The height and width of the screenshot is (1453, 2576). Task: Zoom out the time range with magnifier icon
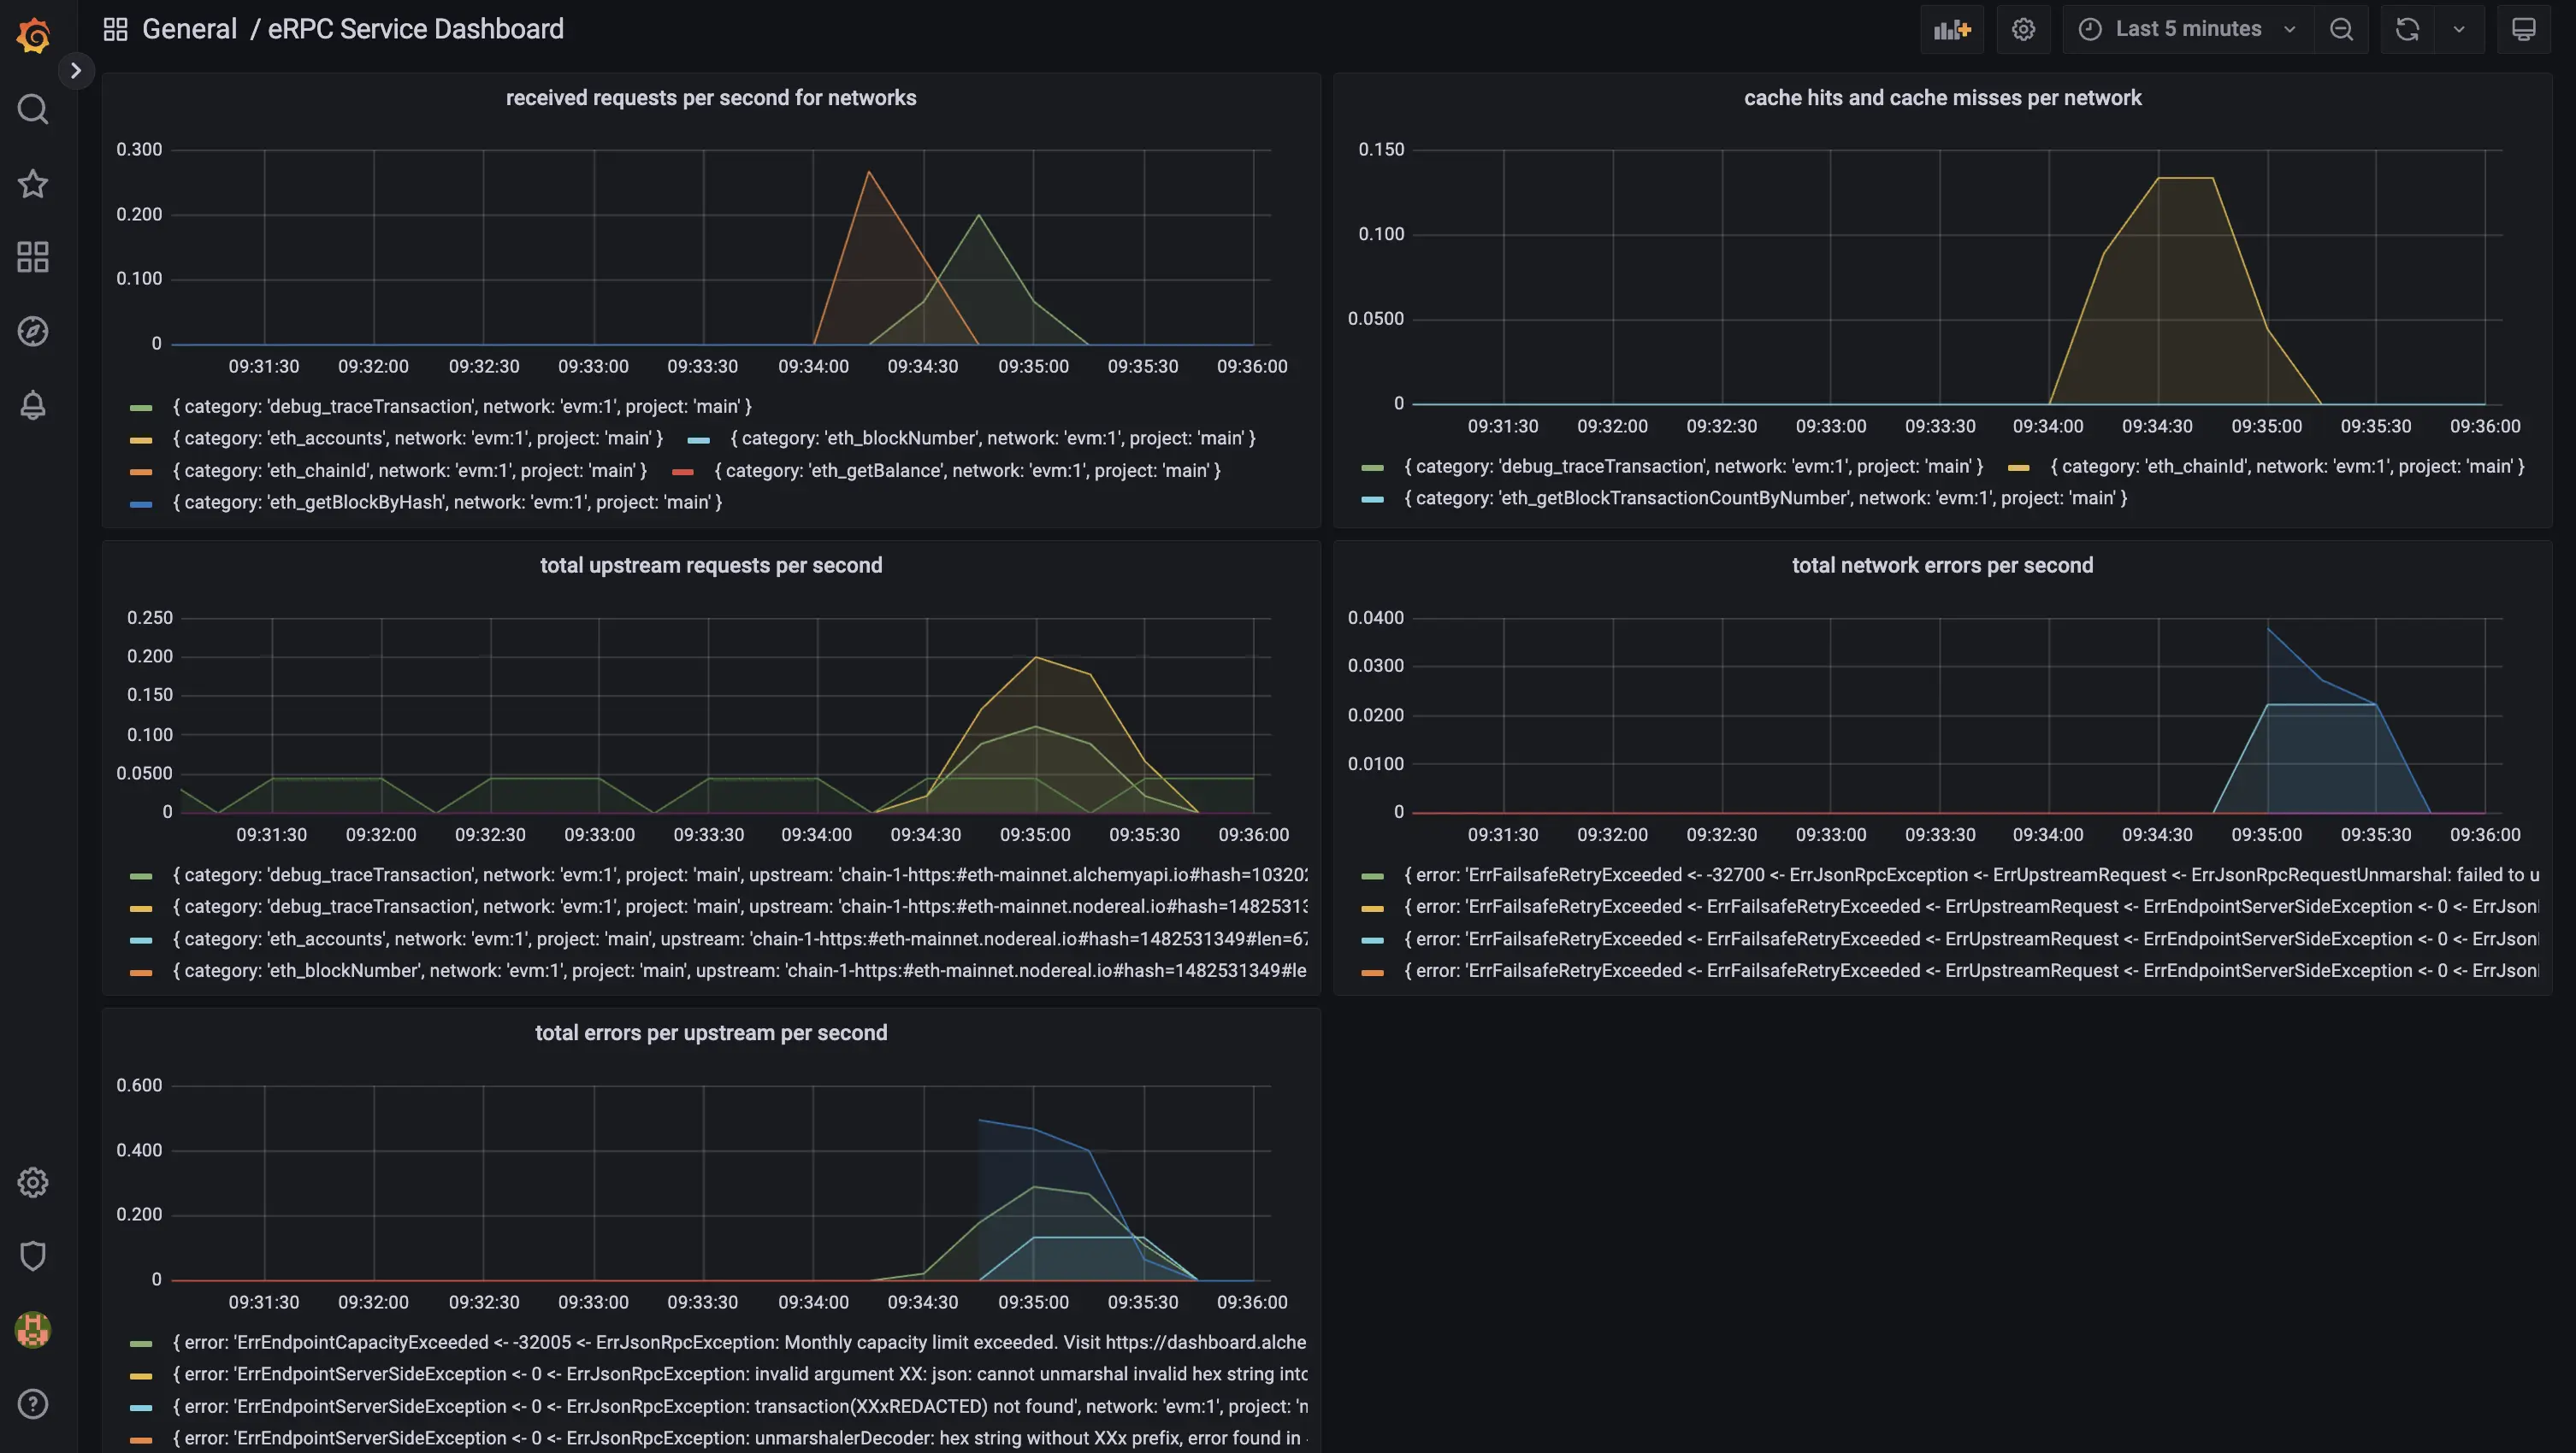(2342, 28)
